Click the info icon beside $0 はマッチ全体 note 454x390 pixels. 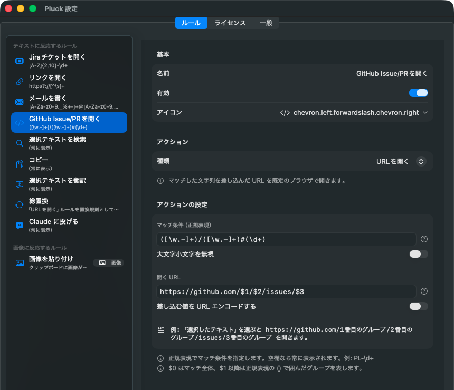point(160,368)
